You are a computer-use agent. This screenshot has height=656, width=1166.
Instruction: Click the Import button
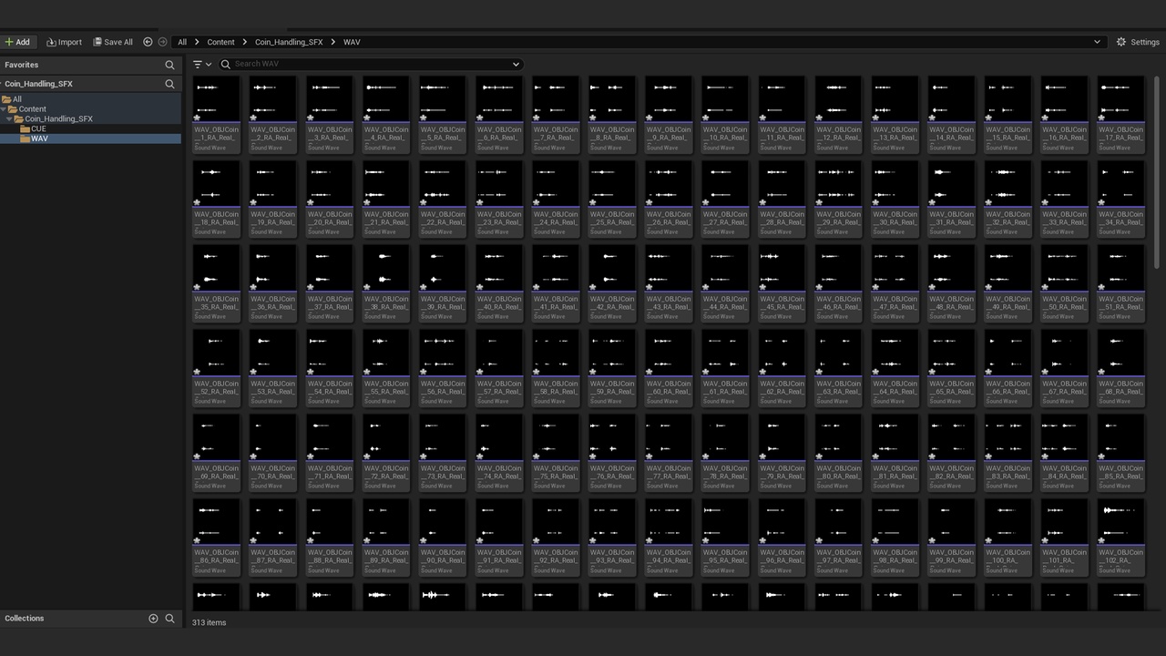coord(64,42)
